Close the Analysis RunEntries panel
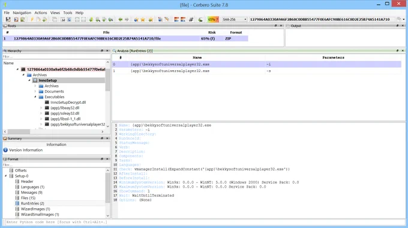Image resolution: width=408 pixels, height=228 pixels. (x=403, y=51)
